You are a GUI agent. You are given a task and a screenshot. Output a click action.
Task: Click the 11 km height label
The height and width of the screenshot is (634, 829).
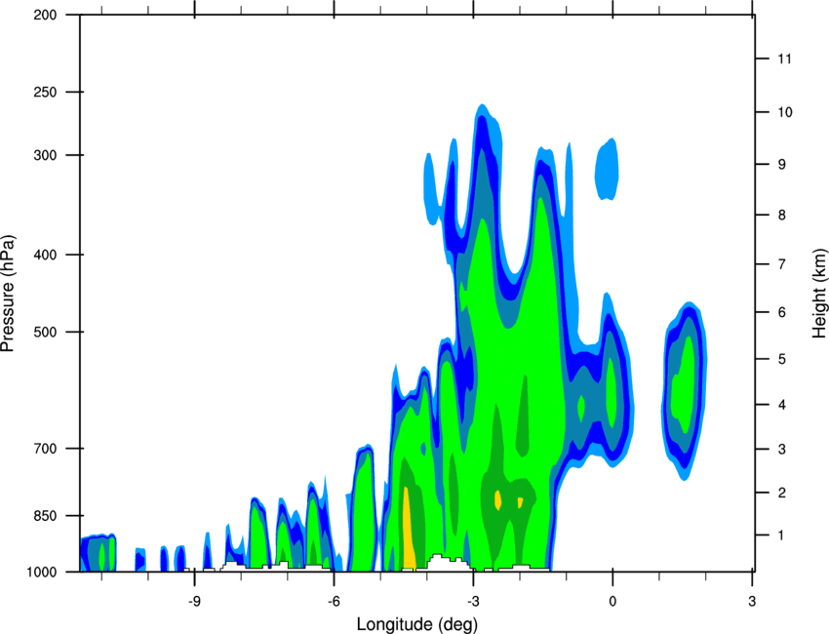[785, 59]
